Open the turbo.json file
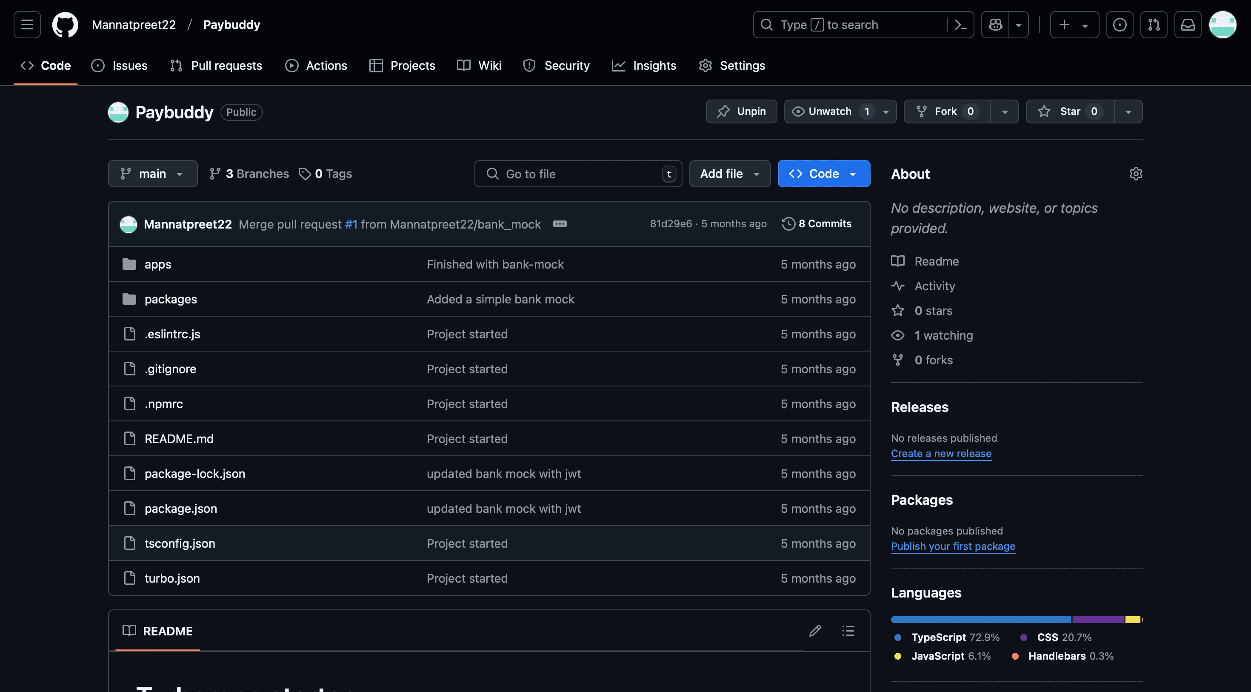This screenshot has width=1251, height=692. point(172,579)
